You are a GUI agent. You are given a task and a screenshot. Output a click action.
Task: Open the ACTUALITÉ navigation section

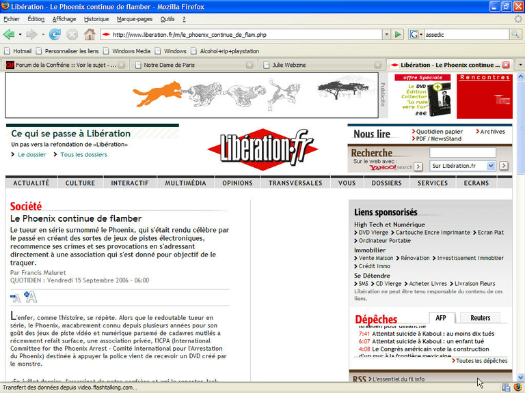coord(31,183)
